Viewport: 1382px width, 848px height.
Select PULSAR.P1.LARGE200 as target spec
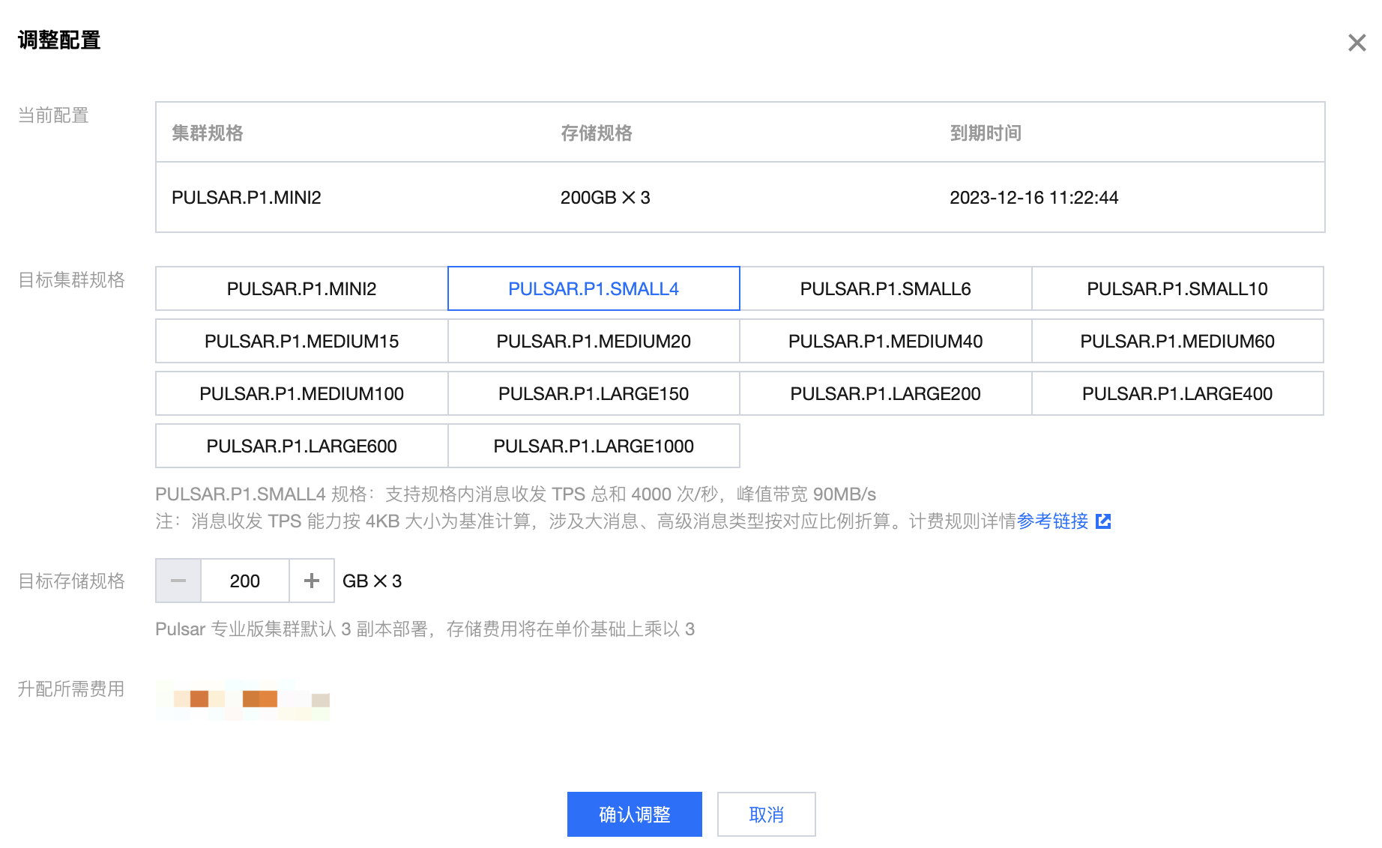pos(885,393)
